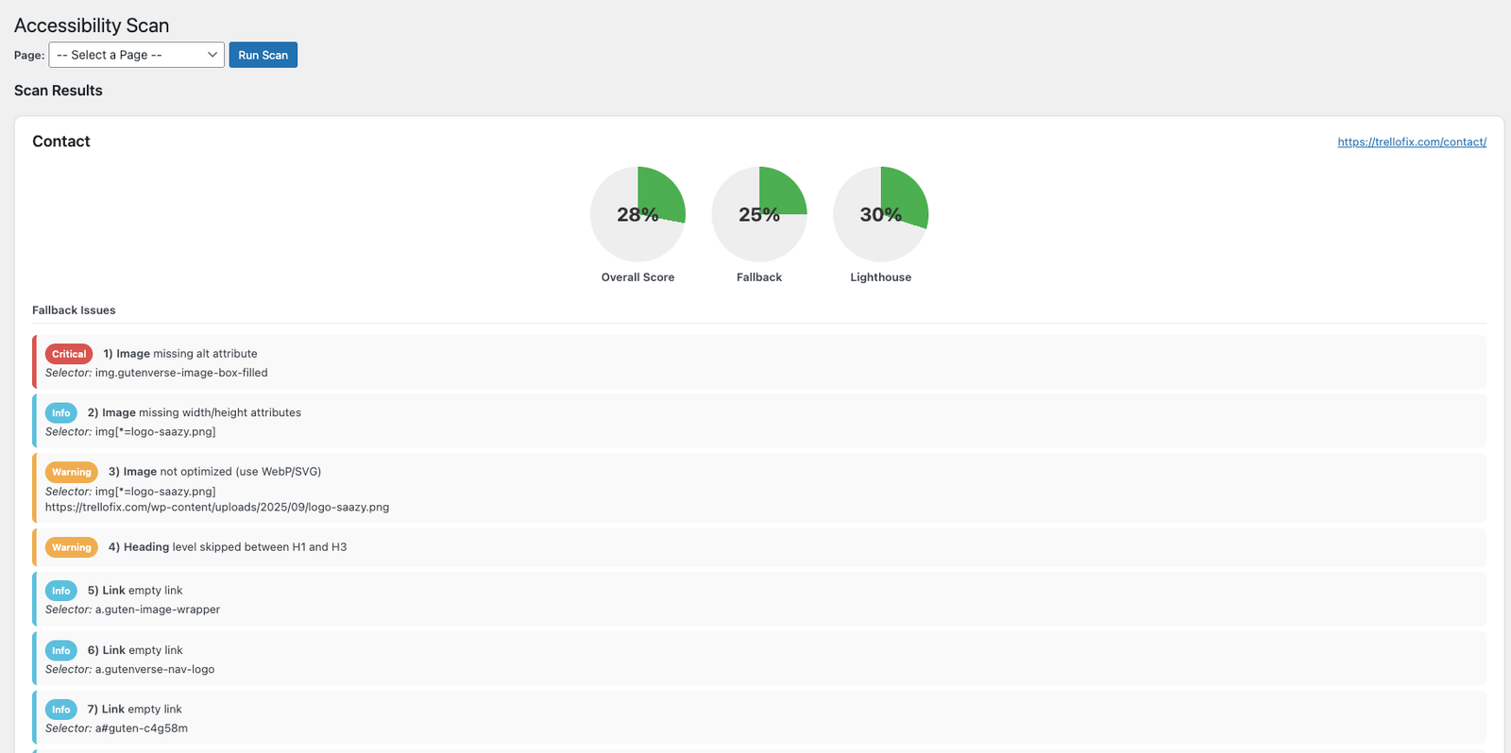Click the Overall Score 28% pie chart

(x=637, y=214)
